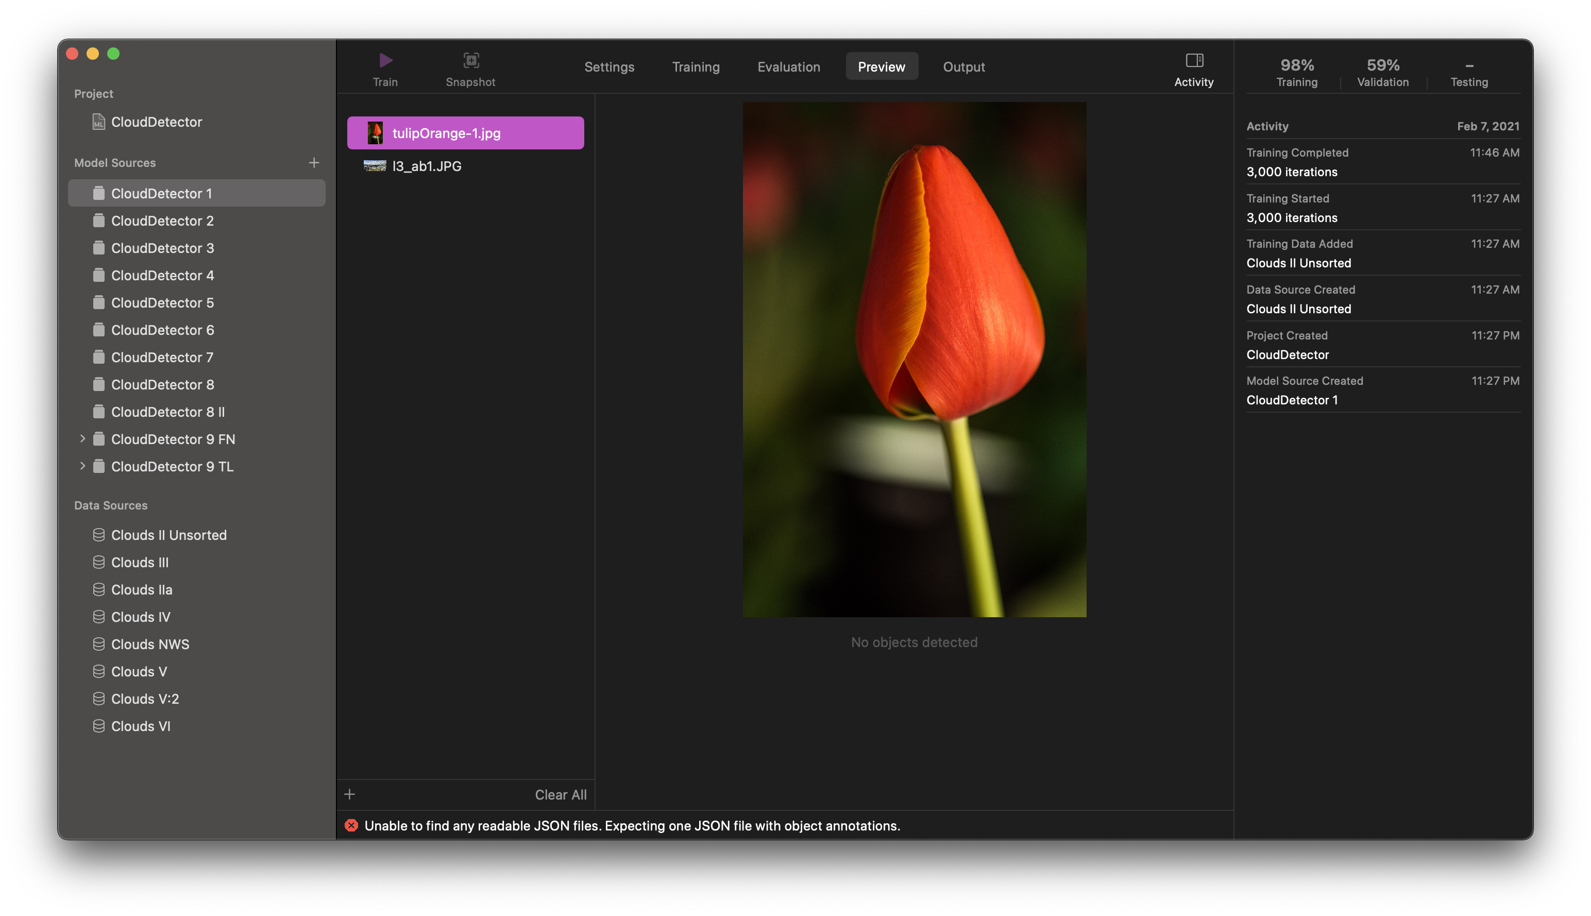Click the Snapshot icon
This screenshot has height=916, width=1591.
[x=471, y=60]
